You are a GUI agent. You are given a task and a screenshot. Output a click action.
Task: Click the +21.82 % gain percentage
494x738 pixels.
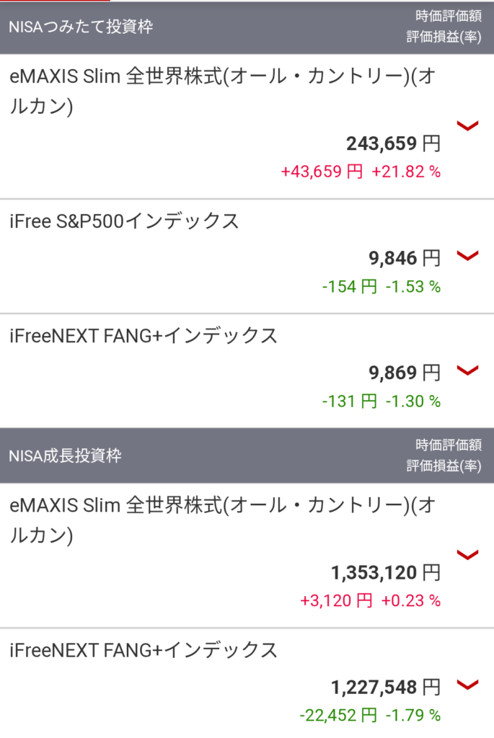point(406,172)
